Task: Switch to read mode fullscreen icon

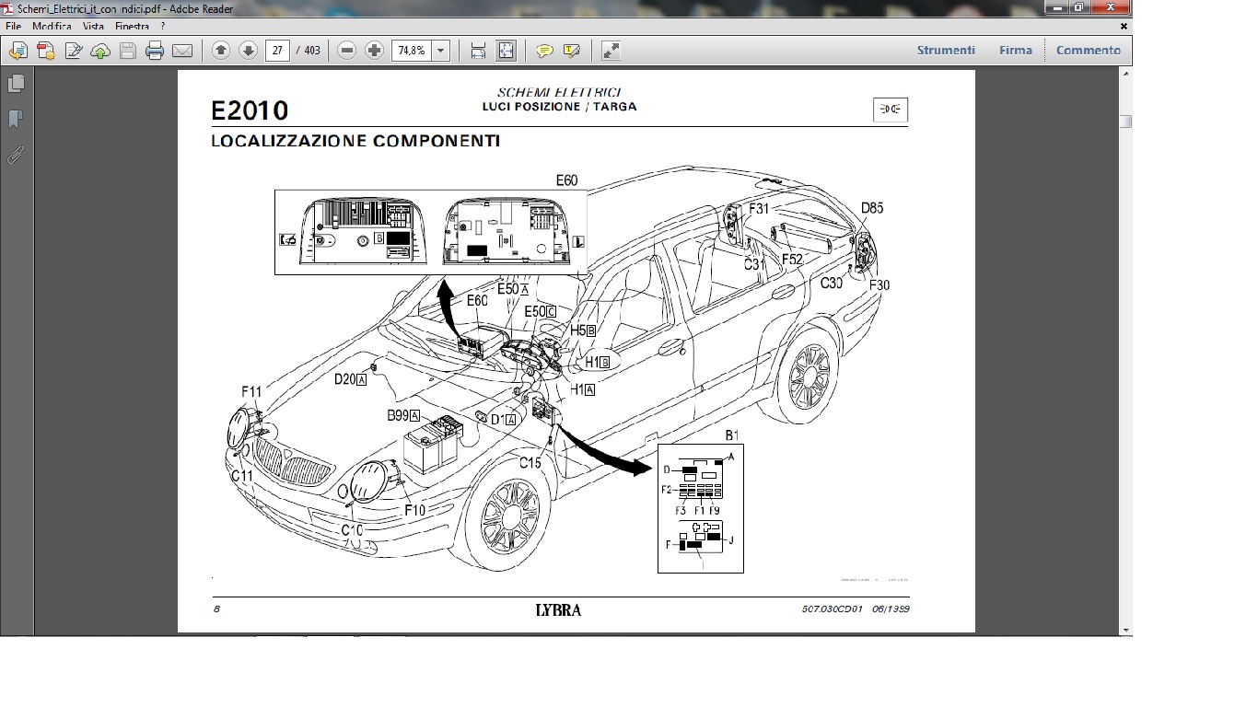Action: pyautogui.click(x=611, y=51)
